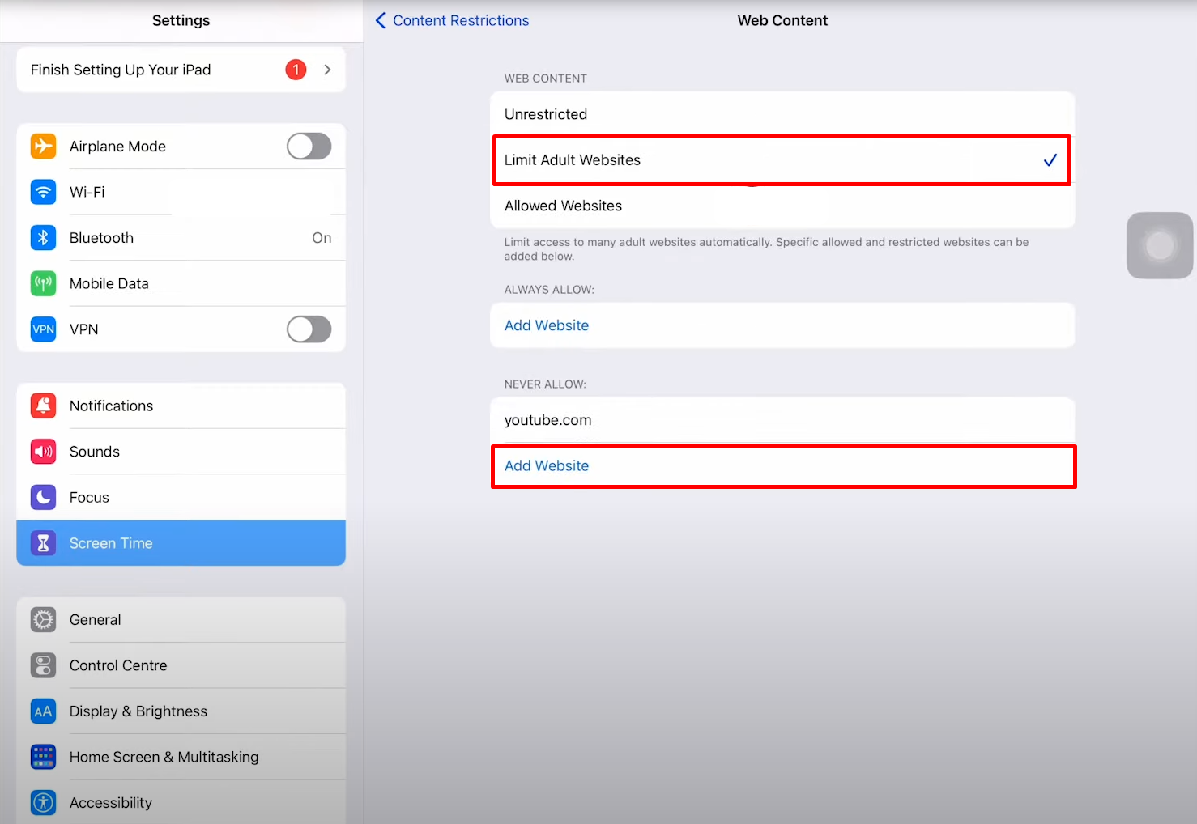
Task: Open Accessibility via its icon
Action: (x=44, y=802)
